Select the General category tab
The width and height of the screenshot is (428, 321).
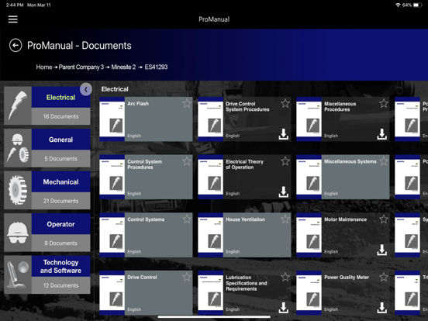pos(61,140)
